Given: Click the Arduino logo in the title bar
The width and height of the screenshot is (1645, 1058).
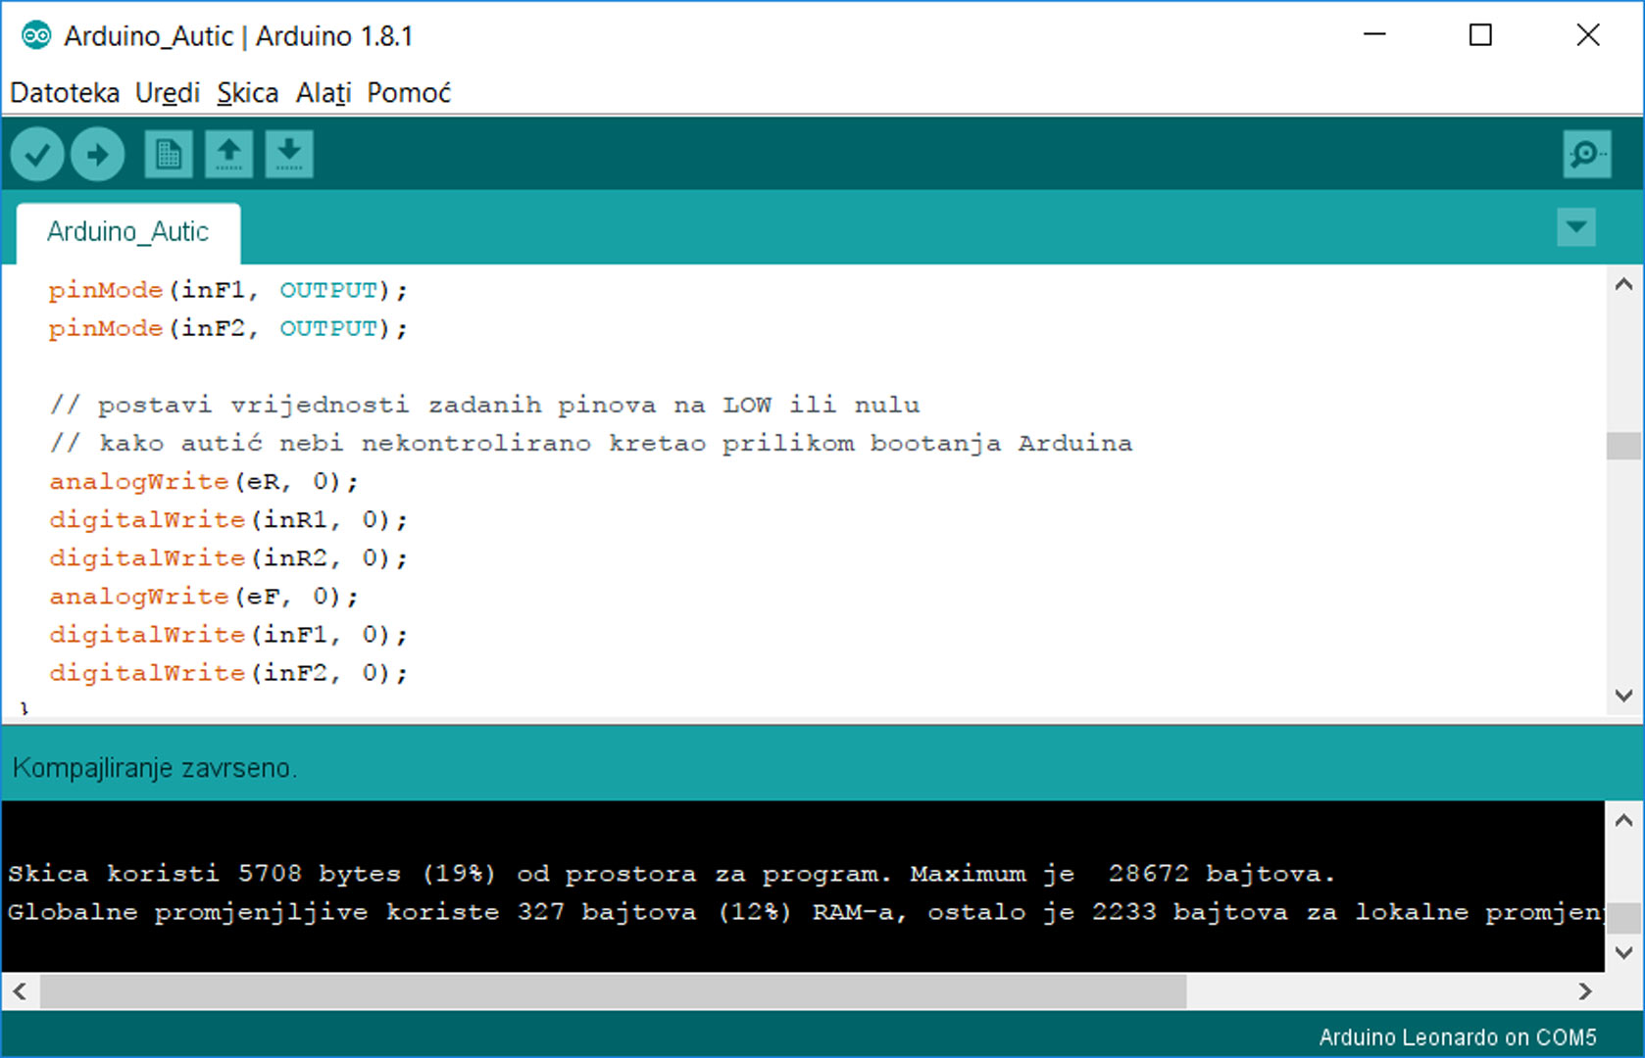Looking at the screenshot, I should (35, 36).
